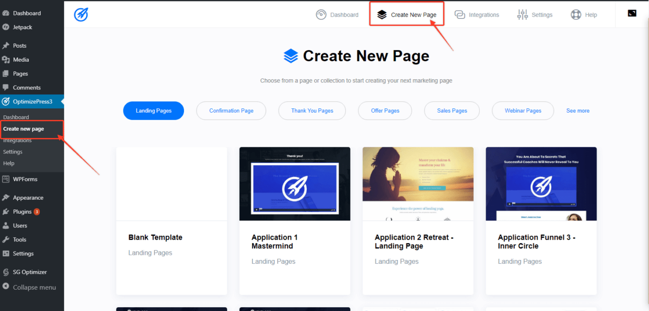Viewport: 649px width, 311px height.
Task: Click the Tools wrench icon
Action: [x=6, y=240]
